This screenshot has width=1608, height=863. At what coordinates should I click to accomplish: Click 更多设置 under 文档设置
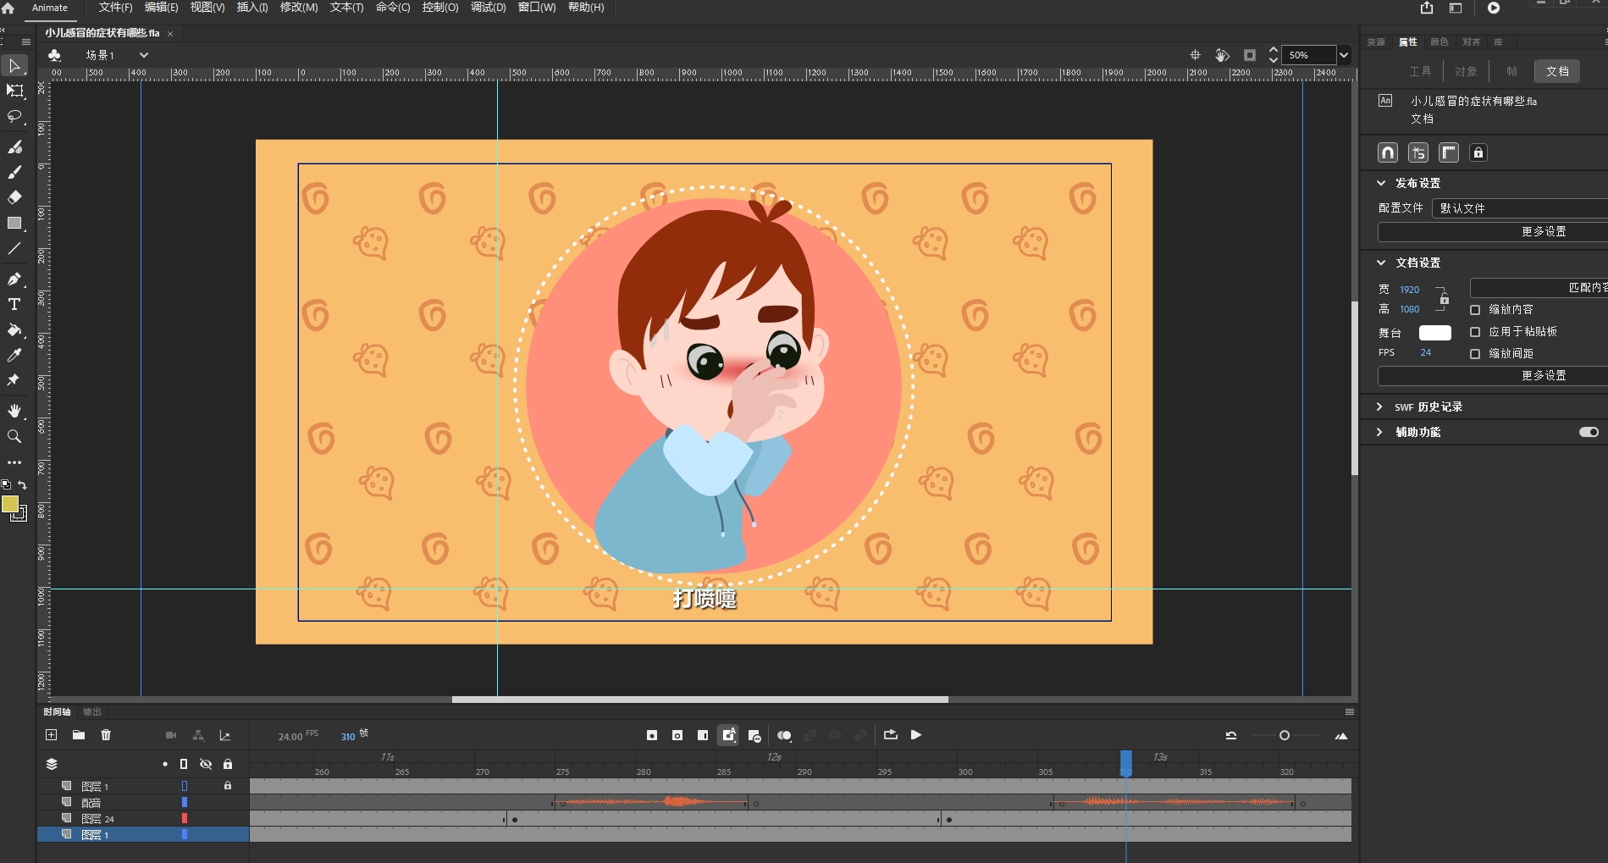point(1493,375)
